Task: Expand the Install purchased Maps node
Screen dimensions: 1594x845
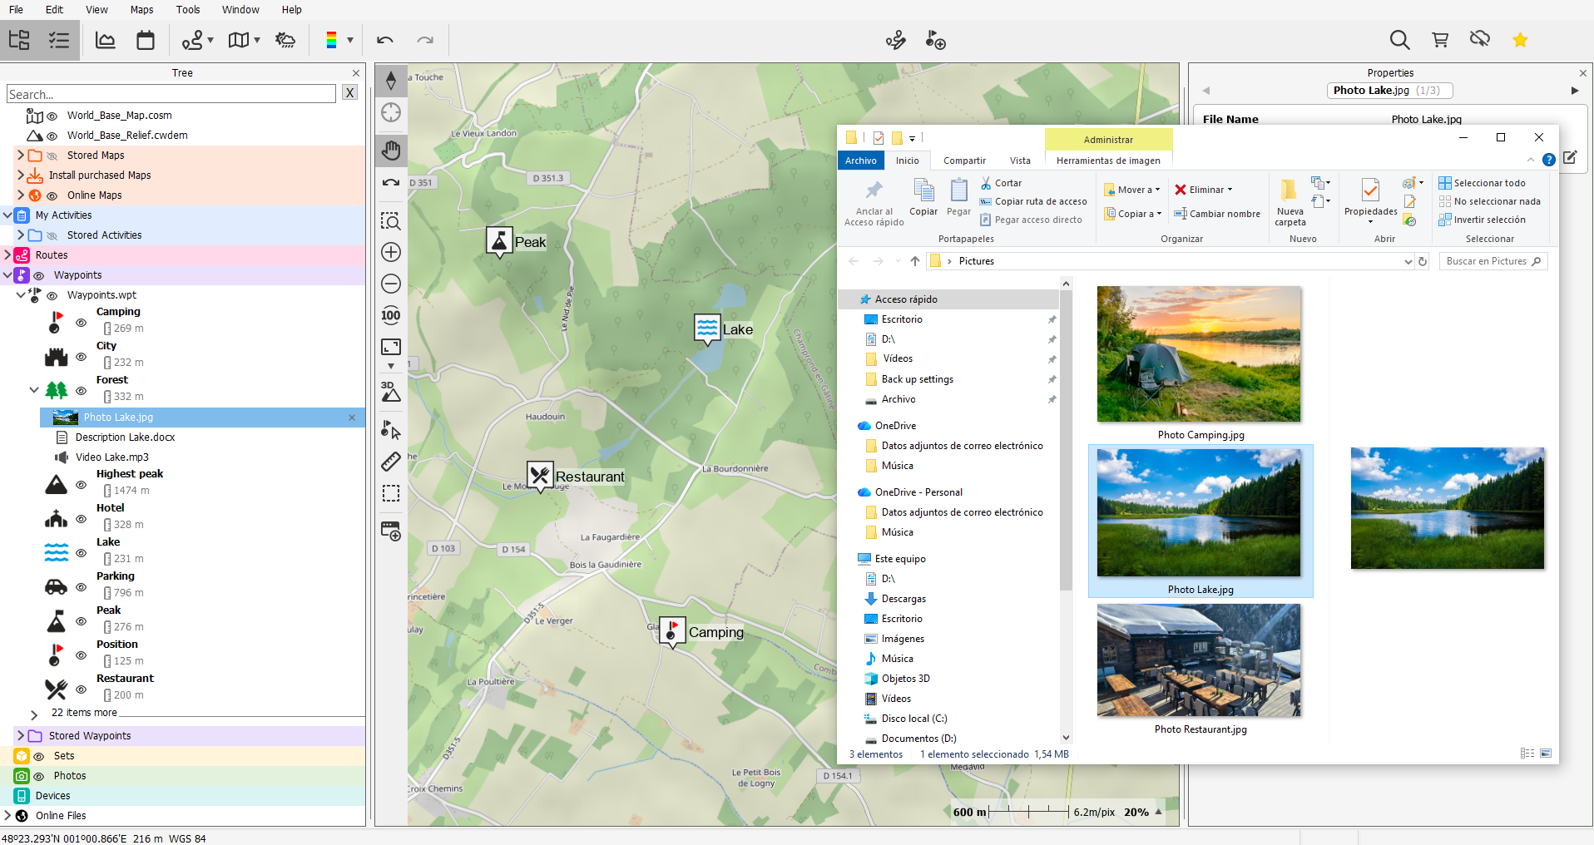Action: pos(21,175)
